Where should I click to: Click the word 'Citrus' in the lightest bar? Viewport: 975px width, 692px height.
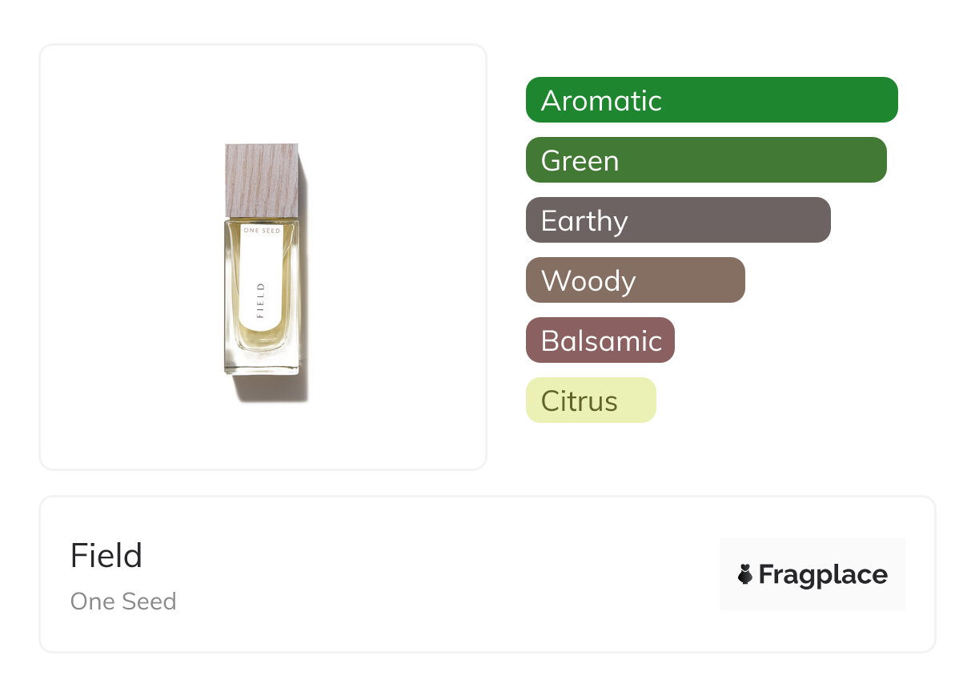tap(579, 401)
